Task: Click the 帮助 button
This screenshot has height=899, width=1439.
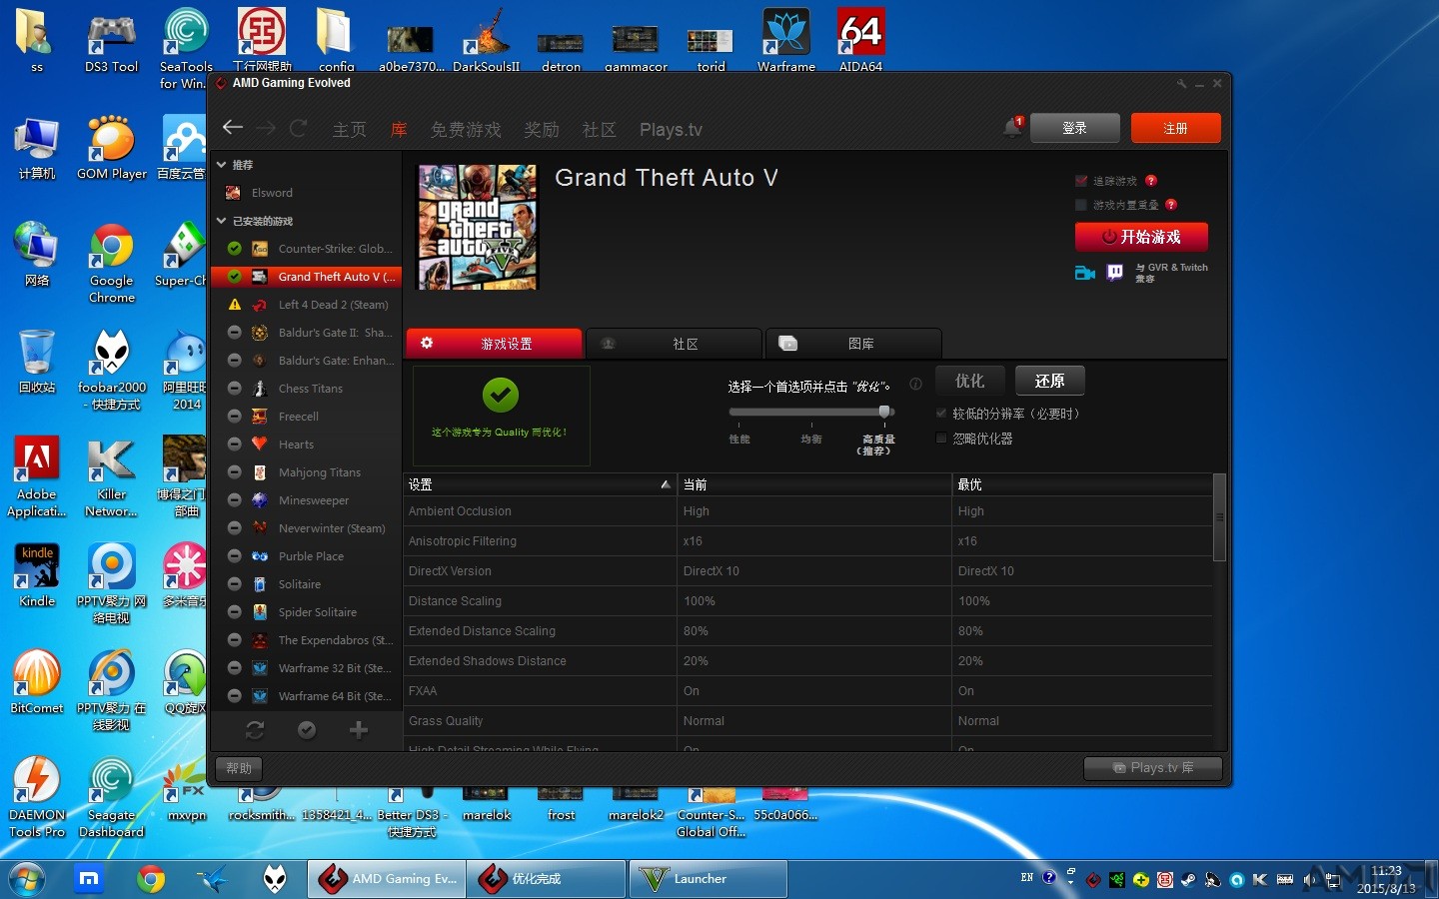Action: pos(239,768)
